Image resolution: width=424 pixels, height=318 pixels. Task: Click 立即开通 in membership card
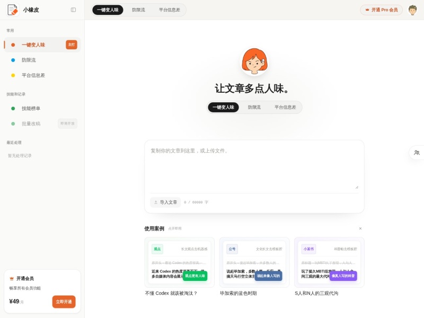(x=64, y=302)
